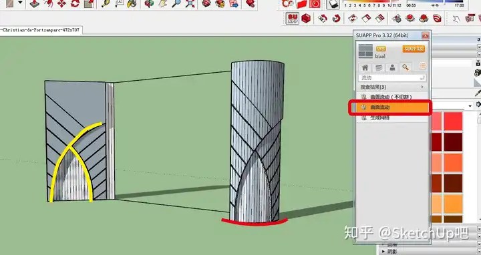Open the SUAPP panel list menu icon
This screenshot has height=255, width=481.
coord(423,65)
